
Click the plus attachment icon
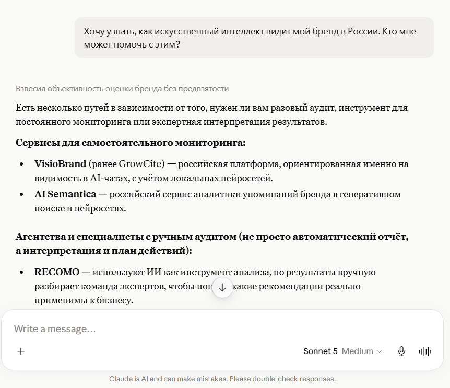pos(21,351)
